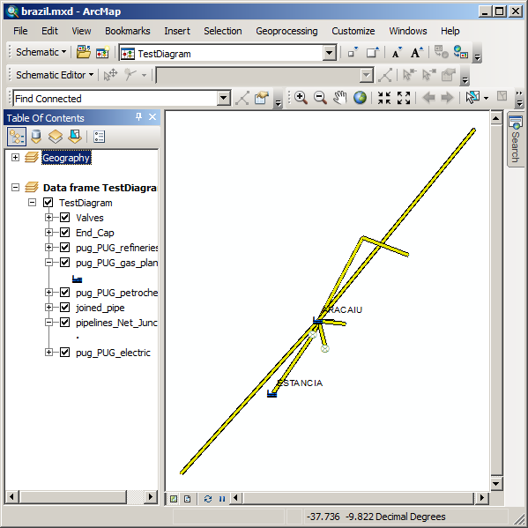Open the Find Connected dropdown arrow
Image resolution: width=528 pixels, height=528 pixels.
point(224,99)
